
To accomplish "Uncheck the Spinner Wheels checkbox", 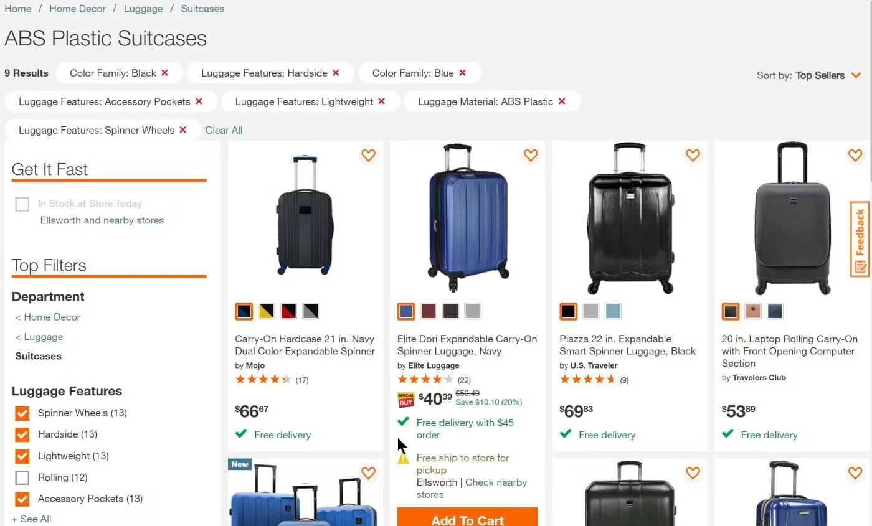I will pyautogui.click(x=22, y=413).
